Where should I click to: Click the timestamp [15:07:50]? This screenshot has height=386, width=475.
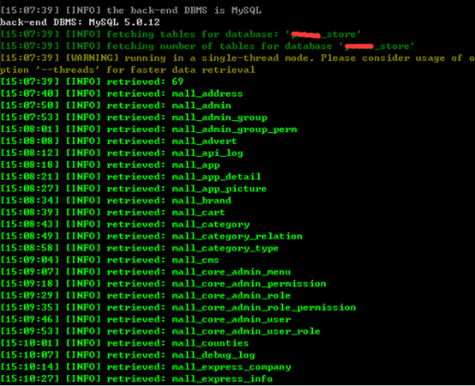pyautogui.click(x=30, y=106)
